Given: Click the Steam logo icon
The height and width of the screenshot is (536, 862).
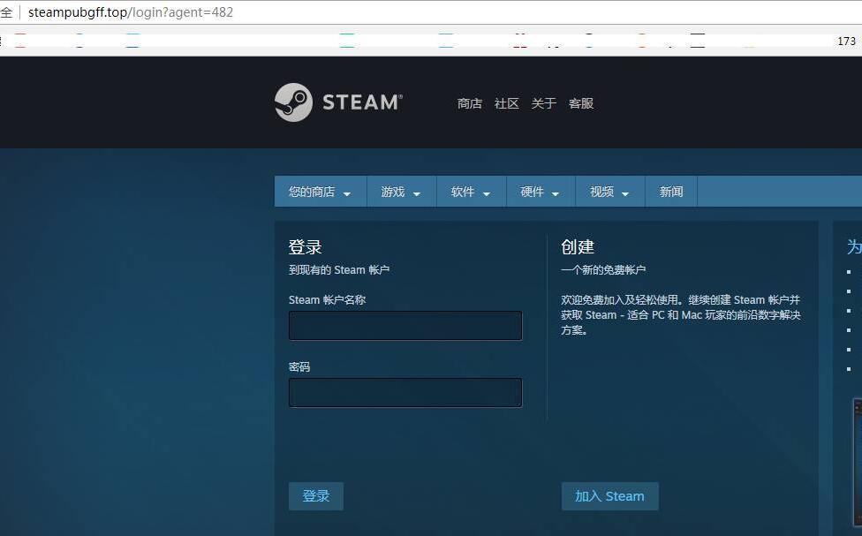Looking at the screenshot, I should click(x=293, y=102).
